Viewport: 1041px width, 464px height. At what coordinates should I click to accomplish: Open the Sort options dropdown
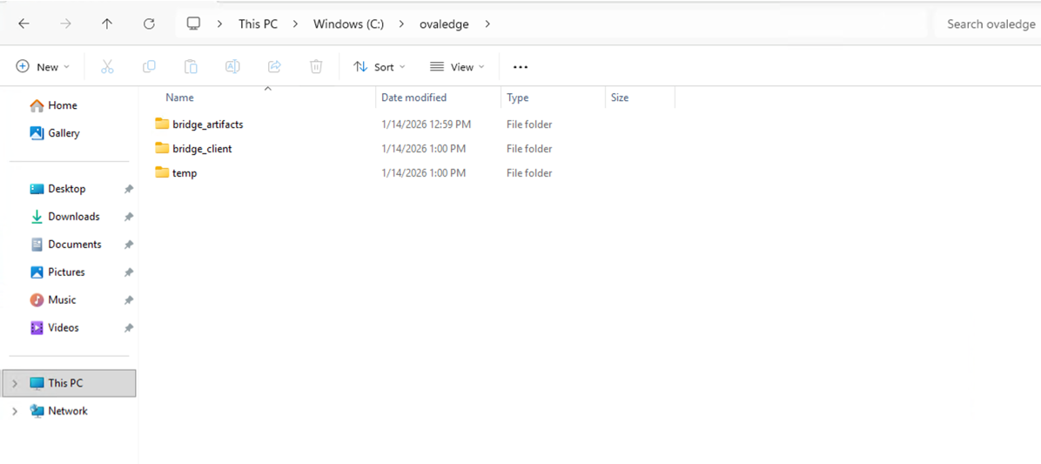pyautogui.click(x=379, y=67)
